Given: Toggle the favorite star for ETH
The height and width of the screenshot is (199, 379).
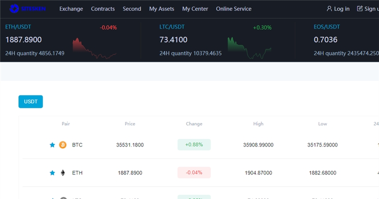Looking at the screenshot, I should [x=53, y=173].
